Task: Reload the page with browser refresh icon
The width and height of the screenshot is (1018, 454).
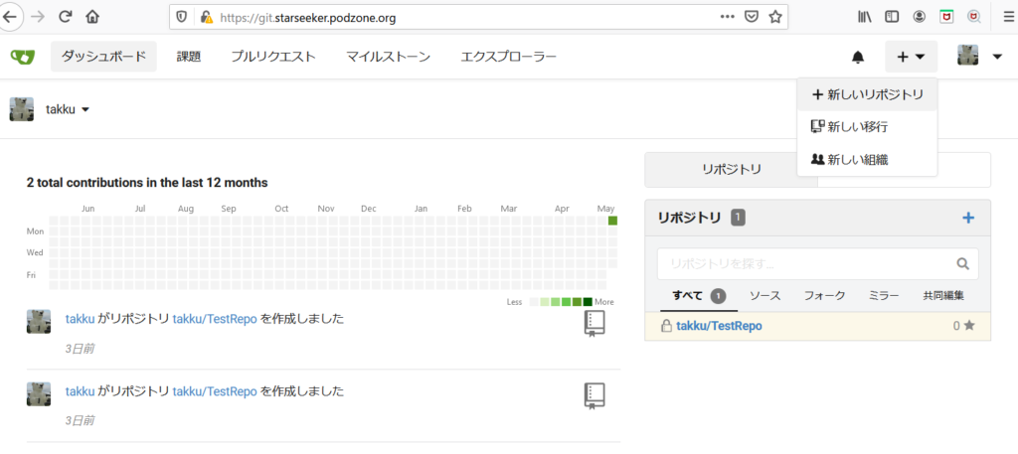Action: pos(66,16)
